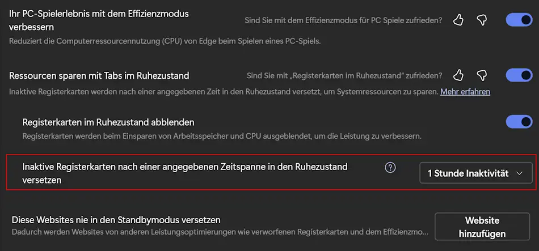Select the "Ressourcen sparen mit Tabs" heading

coord(99,75)
